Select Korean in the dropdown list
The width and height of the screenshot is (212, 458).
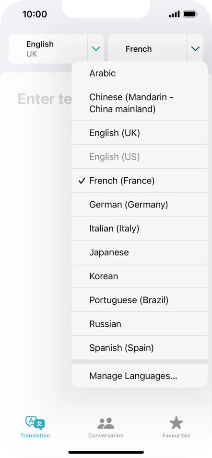[140, 276]
